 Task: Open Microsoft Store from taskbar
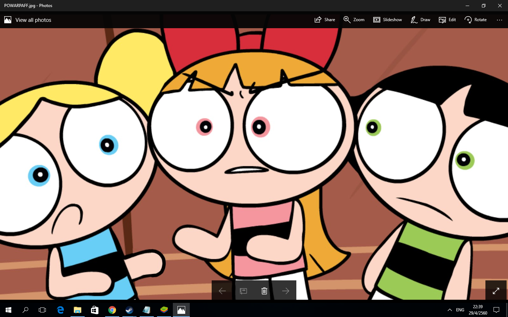(95, 310)
